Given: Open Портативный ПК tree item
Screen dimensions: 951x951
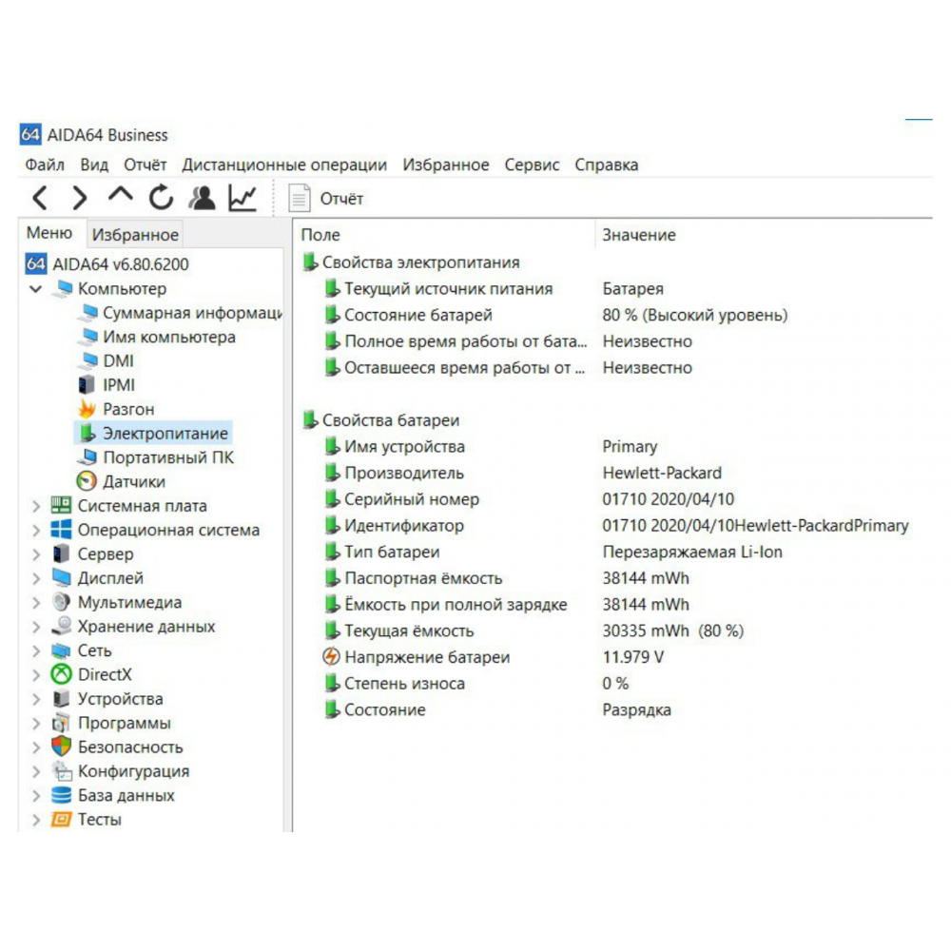Looking at the screenshot, I should click(x=156, y=457).
